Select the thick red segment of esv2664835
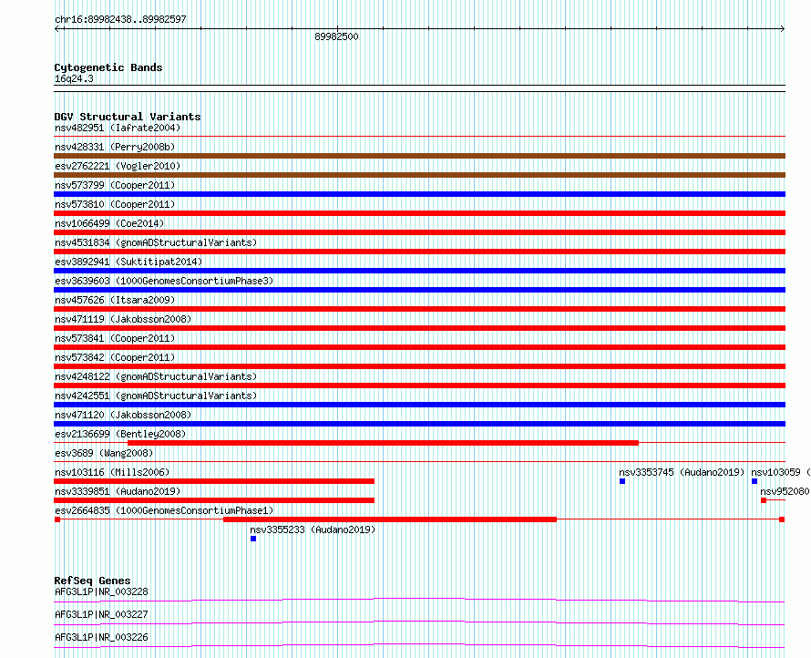The height and width of the screenshot is (658, 811). coord(390,519)
